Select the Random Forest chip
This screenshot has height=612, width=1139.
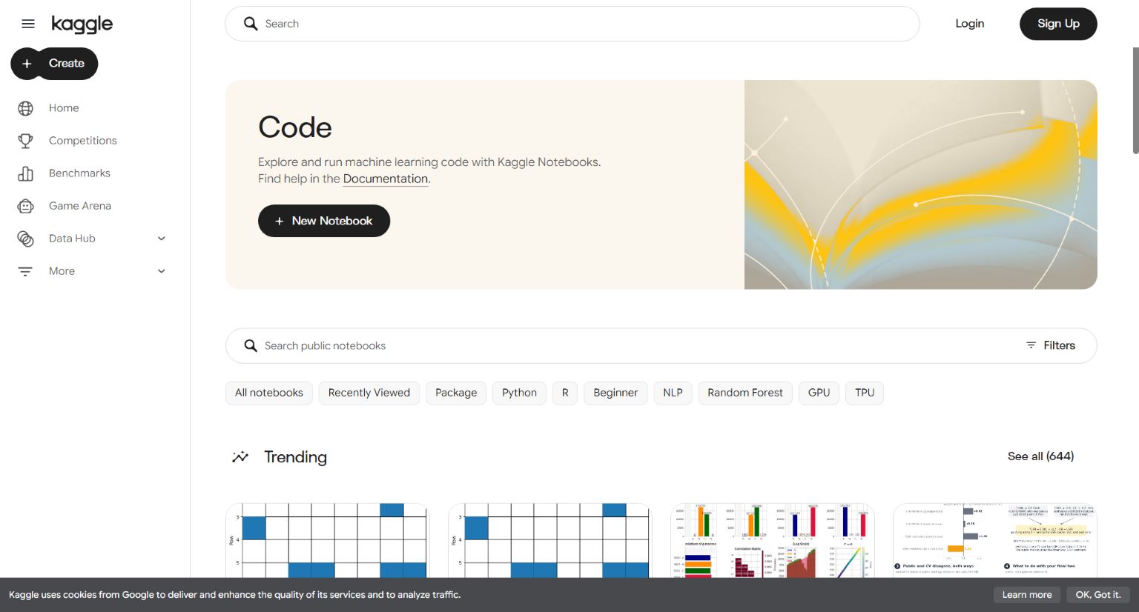click(745, 393)
